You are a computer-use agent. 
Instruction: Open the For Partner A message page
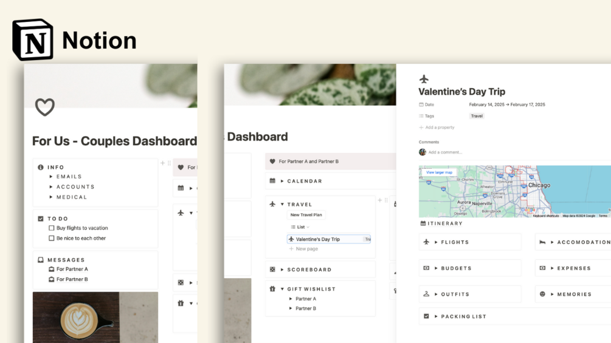point(72,269)
